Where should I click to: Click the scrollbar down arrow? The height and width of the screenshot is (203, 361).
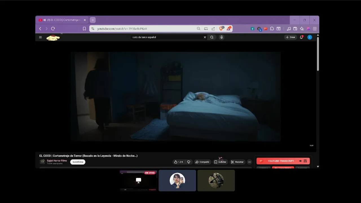point(318,167)
